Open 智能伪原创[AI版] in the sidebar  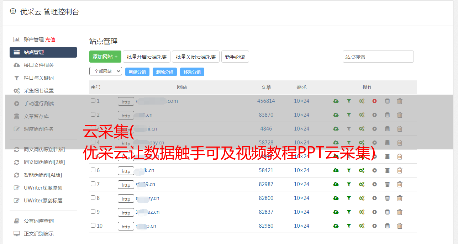click(43, 175)
